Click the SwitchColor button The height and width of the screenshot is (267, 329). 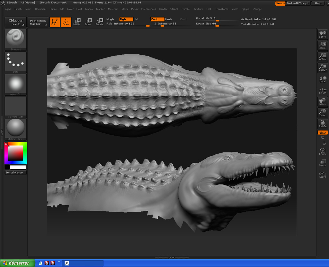[x=15, y=173]
